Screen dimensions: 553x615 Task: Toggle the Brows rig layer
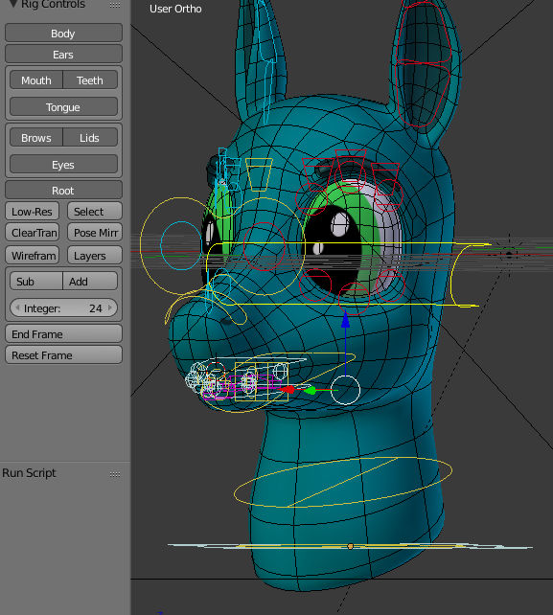pos(36,138)
